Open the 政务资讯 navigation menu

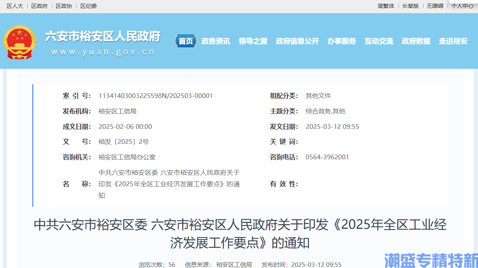216,41
